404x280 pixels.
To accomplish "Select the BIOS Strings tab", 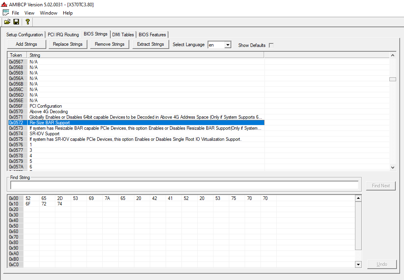I will (x=96, y=34).
